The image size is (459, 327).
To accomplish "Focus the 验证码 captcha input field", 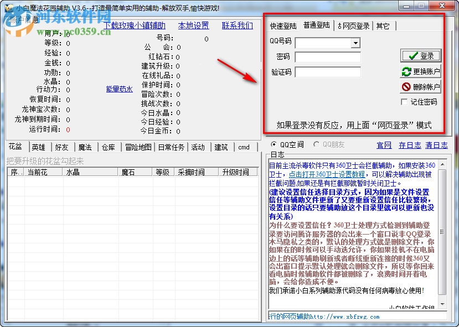I will 328,72.
